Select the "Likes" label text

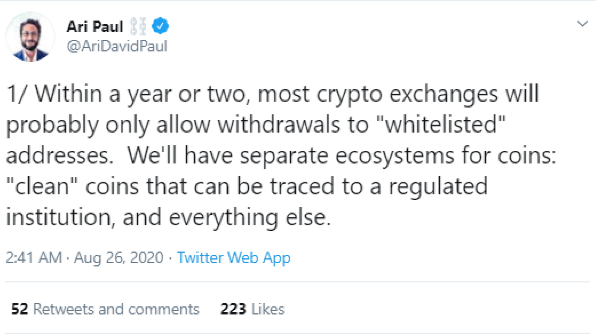click(x=268, y=309)
